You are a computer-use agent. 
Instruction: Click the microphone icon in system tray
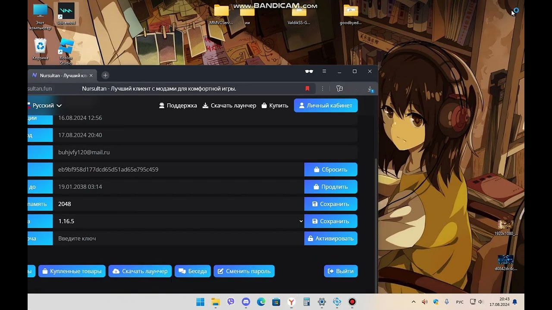447,302
